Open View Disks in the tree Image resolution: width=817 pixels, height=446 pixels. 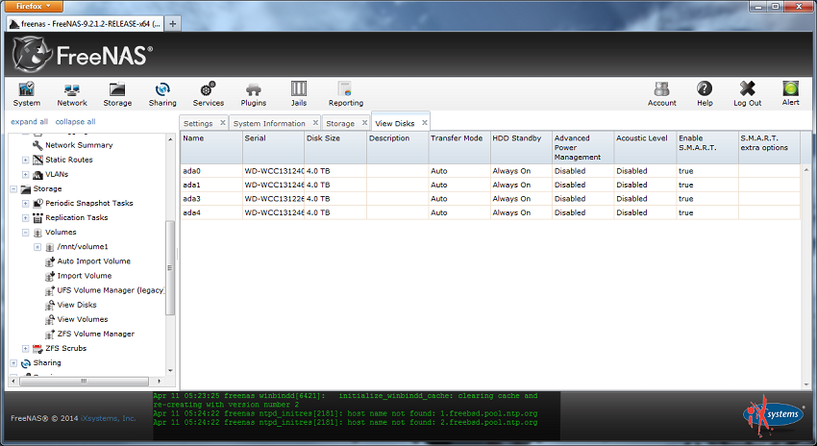click(77, 305)
